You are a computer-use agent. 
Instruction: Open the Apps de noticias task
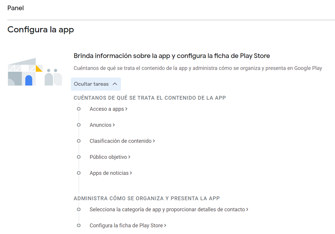(x=111, y=173)
